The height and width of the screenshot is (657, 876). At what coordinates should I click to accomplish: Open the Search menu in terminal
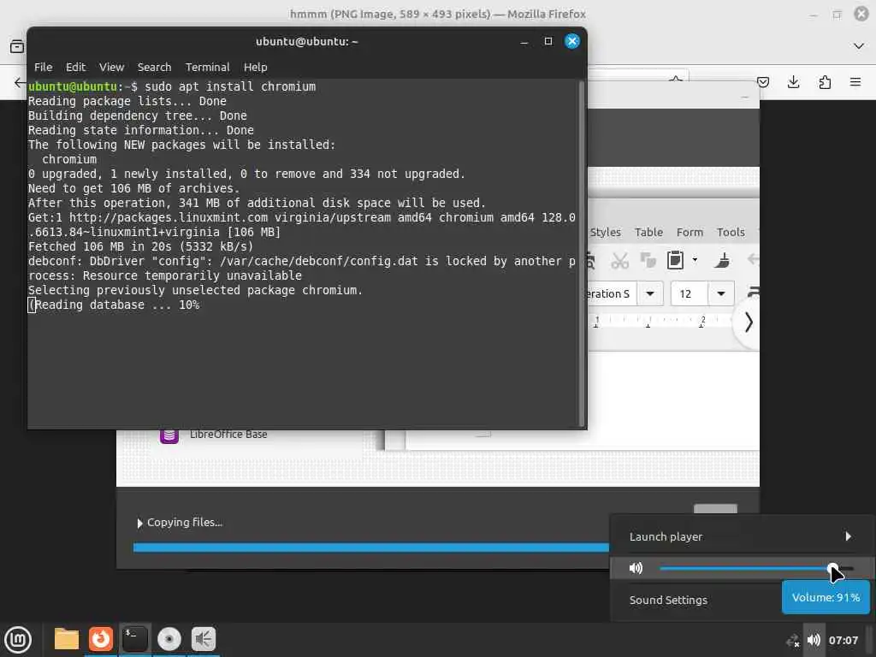point(154,67)
